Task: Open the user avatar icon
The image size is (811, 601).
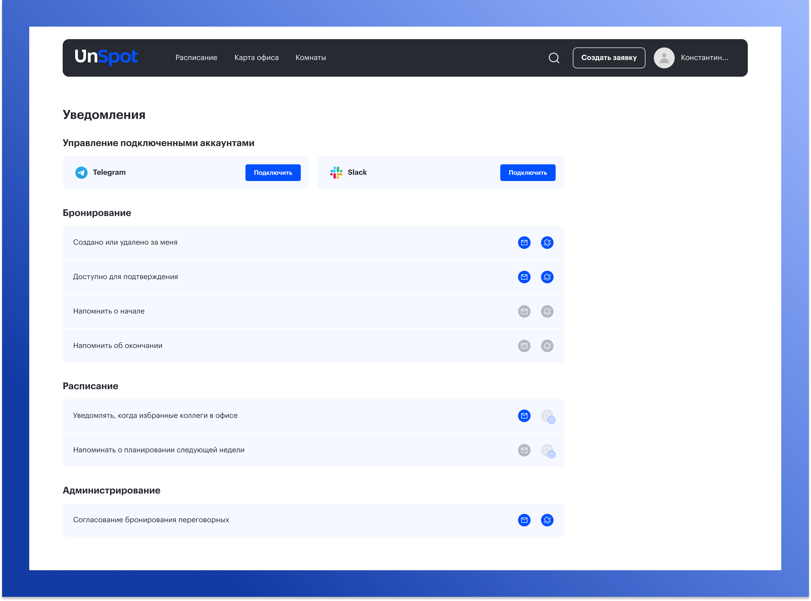Action: pos(664,58)
